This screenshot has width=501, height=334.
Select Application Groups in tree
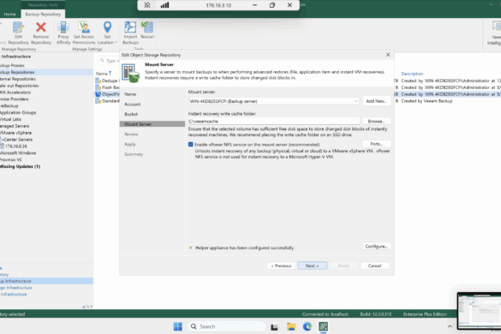pos(18,112)
